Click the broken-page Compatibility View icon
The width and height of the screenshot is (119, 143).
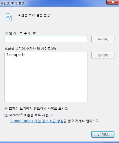pos(9,17)
